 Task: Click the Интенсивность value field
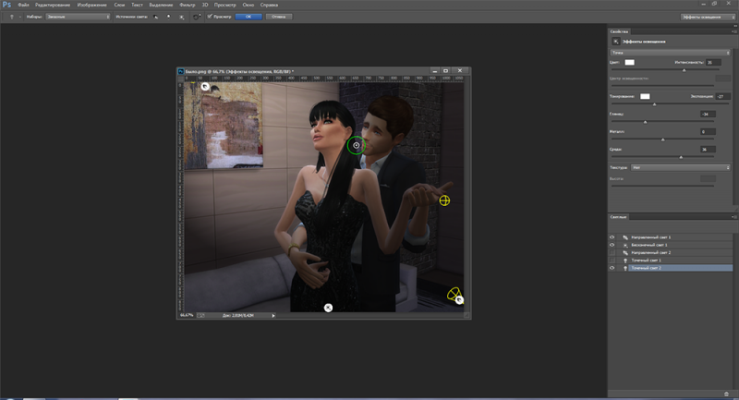pyautogui.click(x=713, y=62)
